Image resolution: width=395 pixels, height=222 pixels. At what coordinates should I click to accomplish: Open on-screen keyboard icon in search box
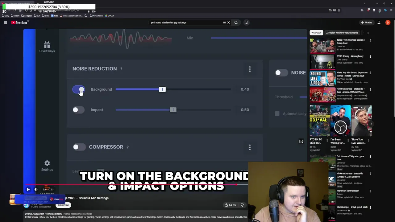tap(224, 23)
